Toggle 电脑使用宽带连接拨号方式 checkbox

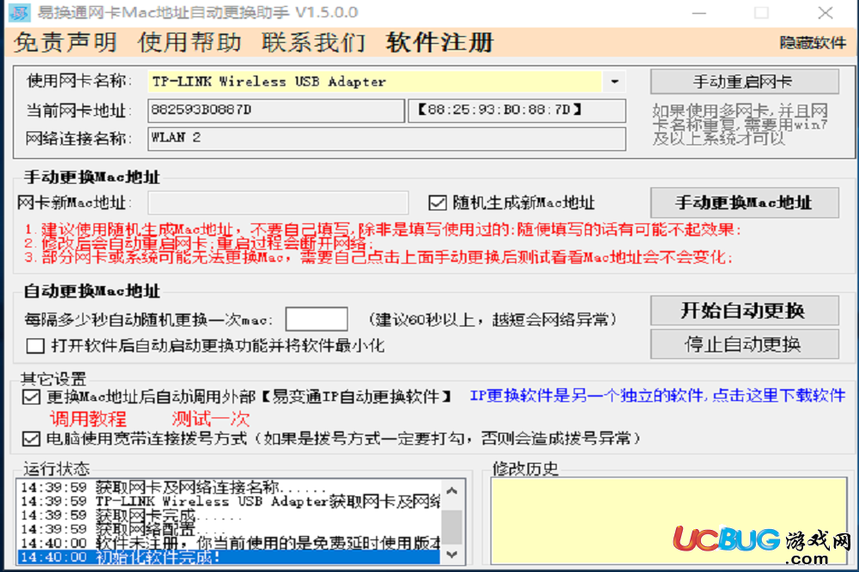pos(31,438)
